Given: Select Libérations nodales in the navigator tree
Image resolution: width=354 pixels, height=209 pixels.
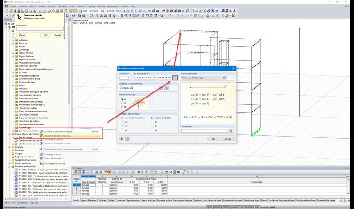Looking at the screenshot, I should click(x=28, y=108).
